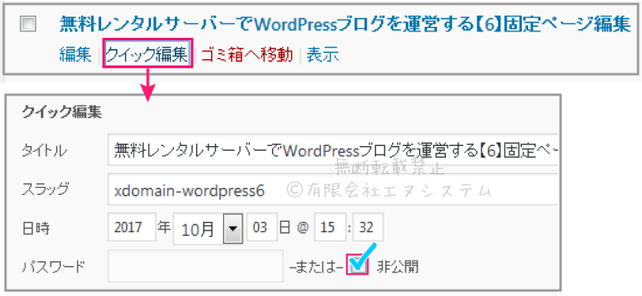The width and height of the screenshot is (642, 296).
Task: Click the パスワード label text
Action: tap(53, 268)
